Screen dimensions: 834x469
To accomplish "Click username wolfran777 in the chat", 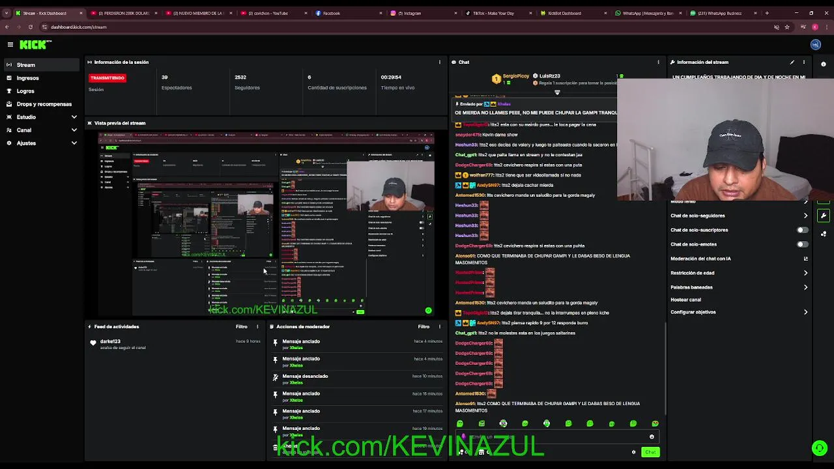I will coord(482,175).
